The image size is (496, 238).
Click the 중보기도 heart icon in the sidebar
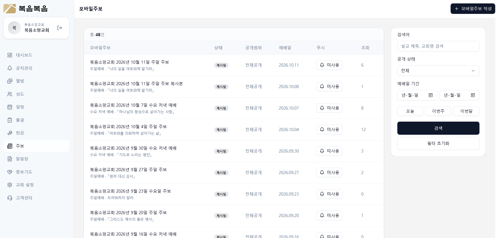pyautogui.click(x=10, y=172)
